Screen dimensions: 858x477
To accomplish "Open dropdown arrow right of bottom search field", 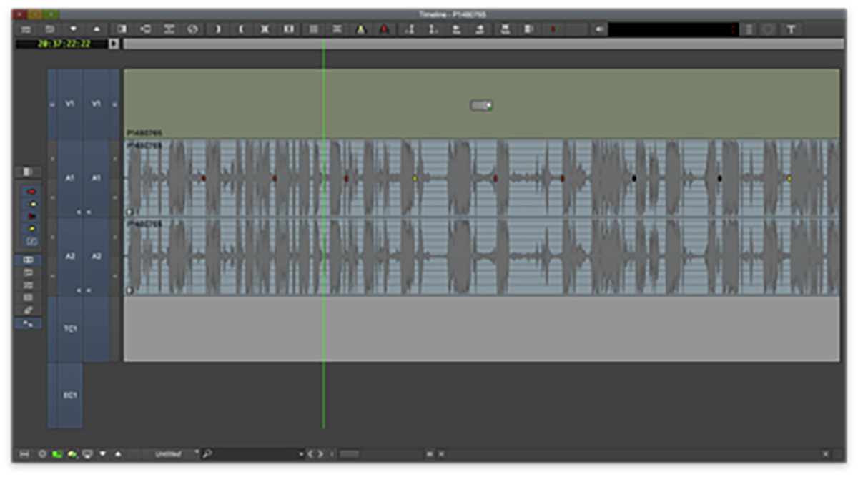I will point(301,454).
